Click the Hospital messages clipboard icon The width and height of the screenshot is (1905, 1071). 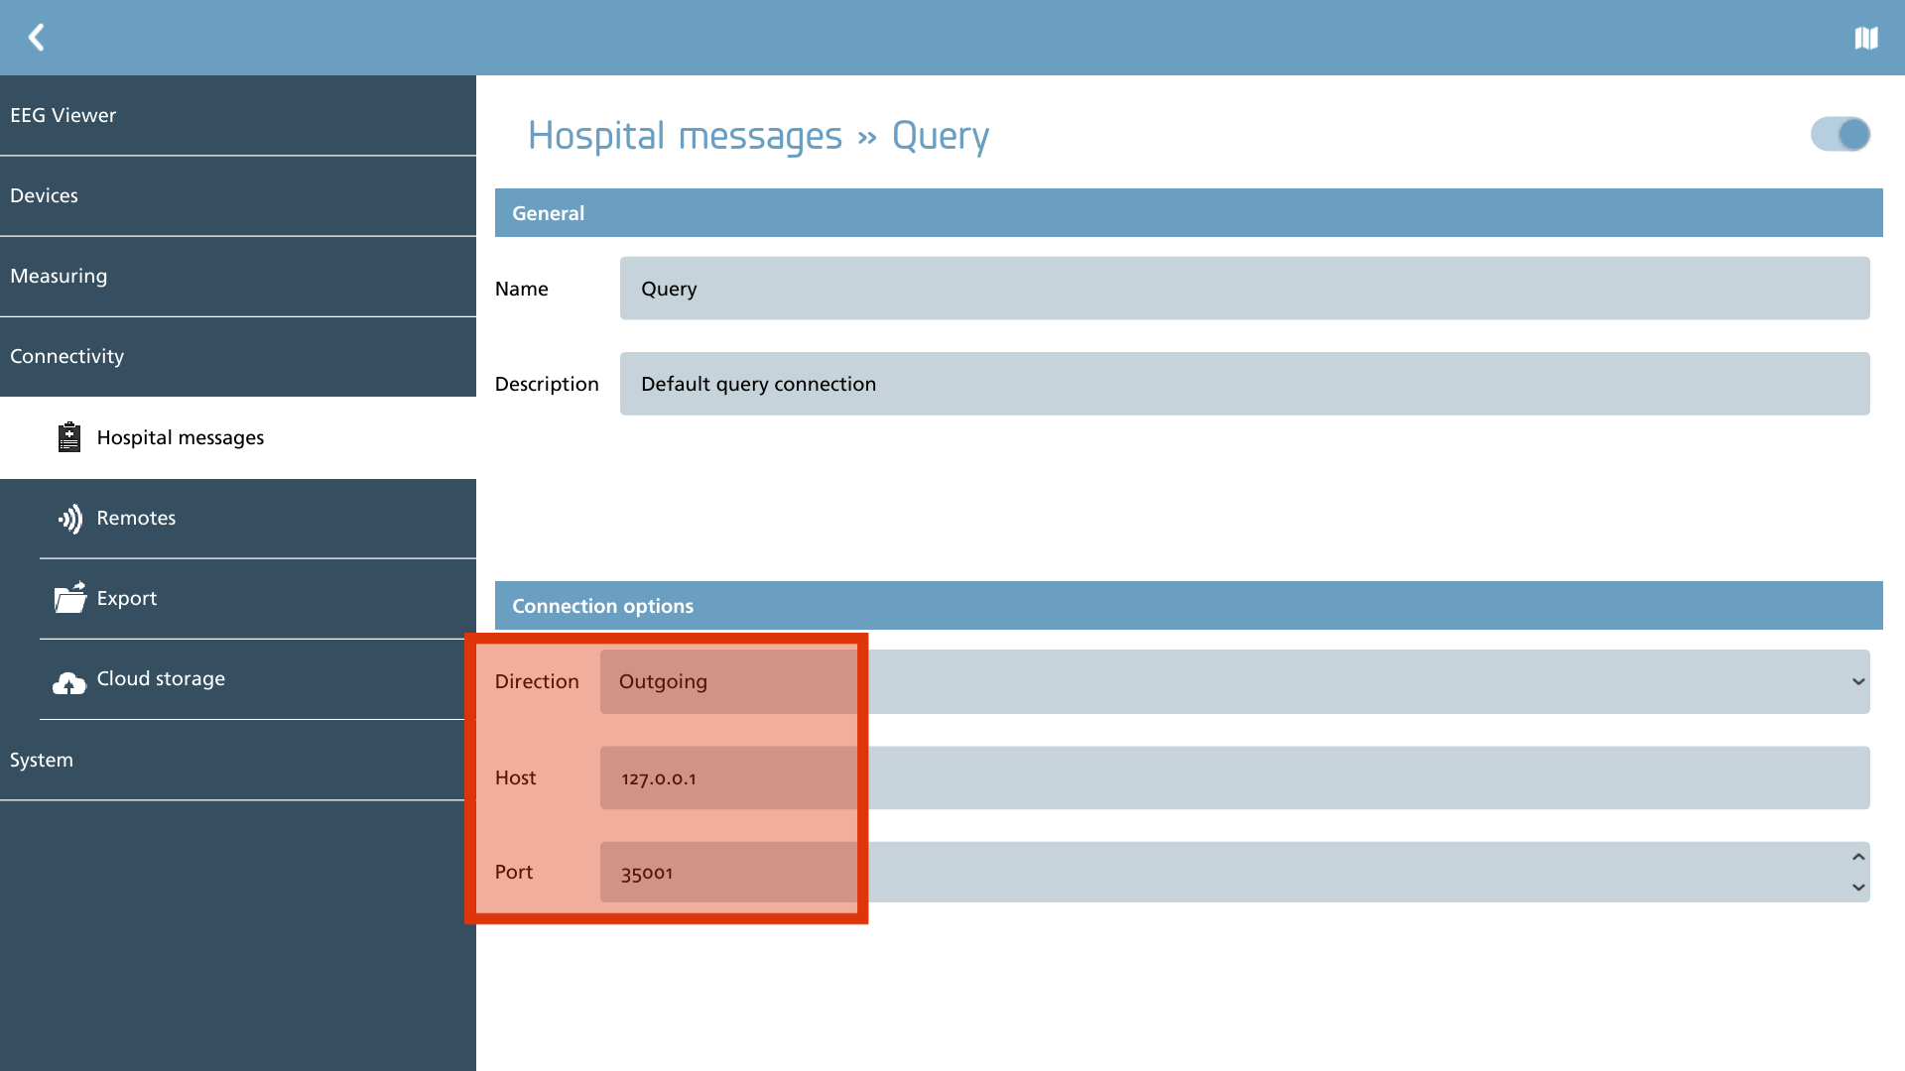point(69,437)
